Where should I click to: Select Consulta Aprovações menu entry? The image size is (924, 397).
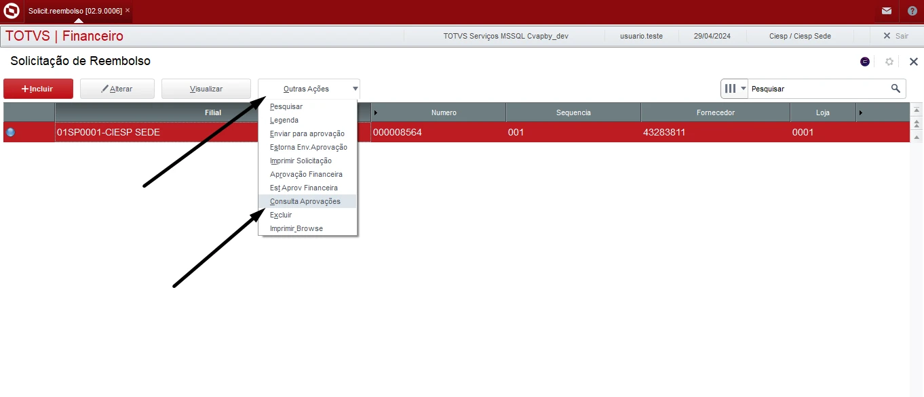coord(305,201)
